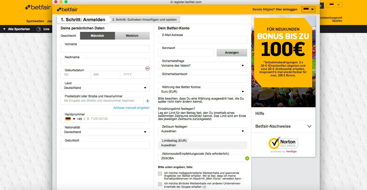Image resolution: width=367 pixels, height=190 pixels.
Task: Click the YYYY birth year field
Action: [135, 75]
